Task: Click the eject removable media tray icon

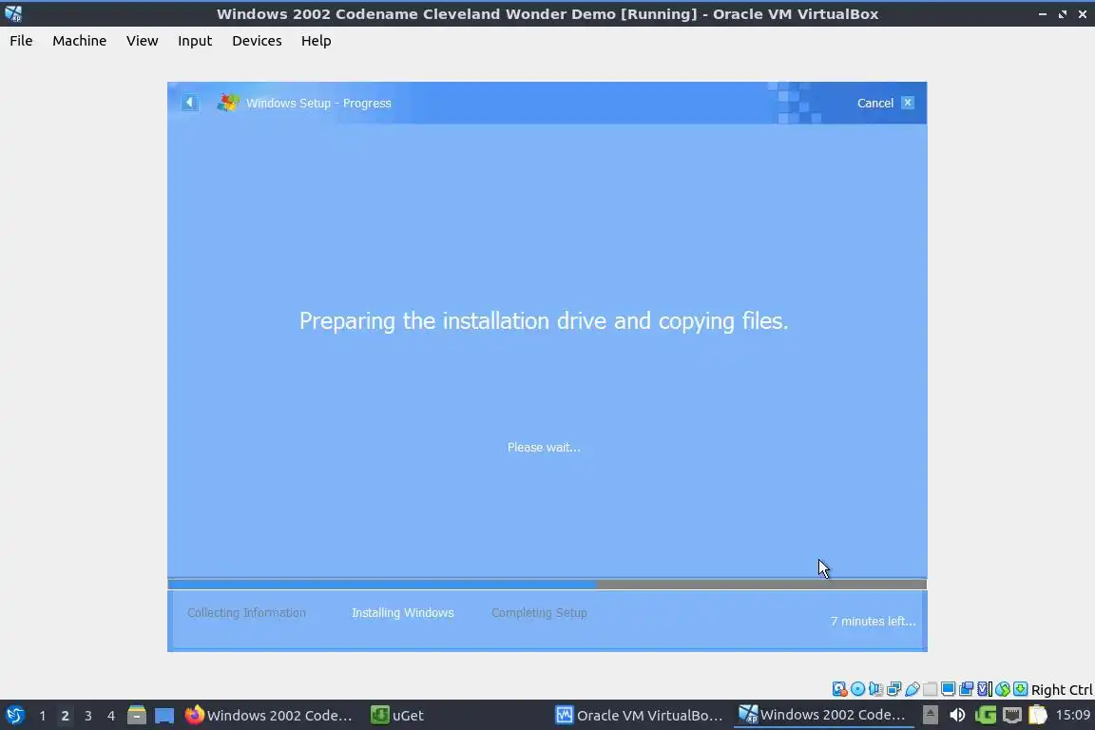Action: [x=931, y=715]
